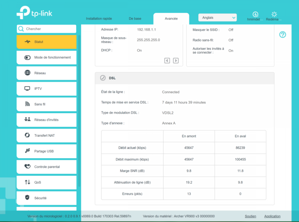
Task: Open the Application link in footer
Action: coord(272,216)
